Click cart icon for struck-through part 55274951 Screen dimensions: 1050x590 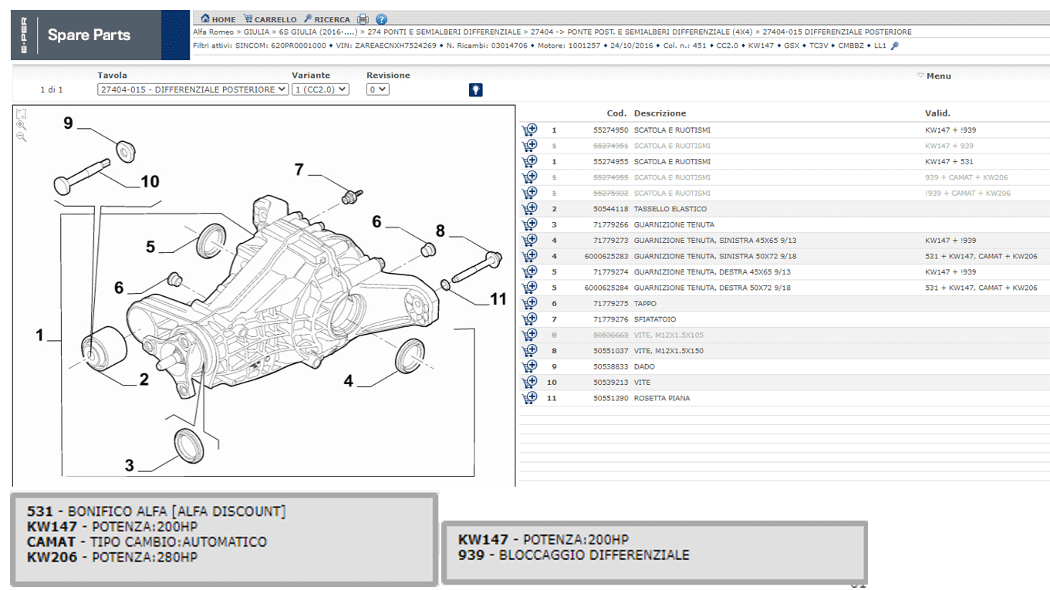pos(529,146)
